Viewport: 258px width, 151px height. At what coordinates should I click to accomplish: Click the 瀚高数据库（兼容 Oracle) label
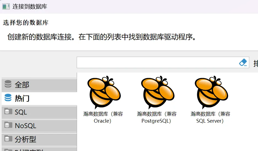(x=103, y=117)
